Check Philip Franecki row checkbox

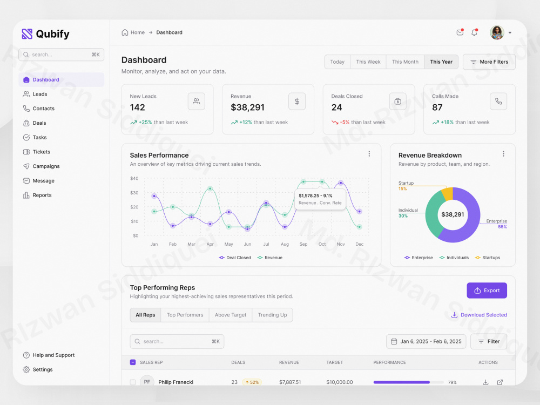tap(133, 382)
